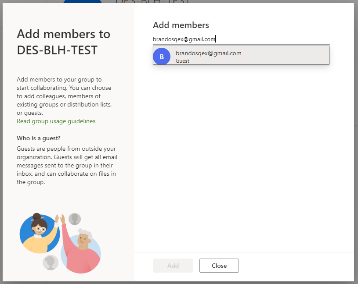Click the DES-BLH-TEST text behind the dialog
This screenshot has height=284, width=358.
152,1
